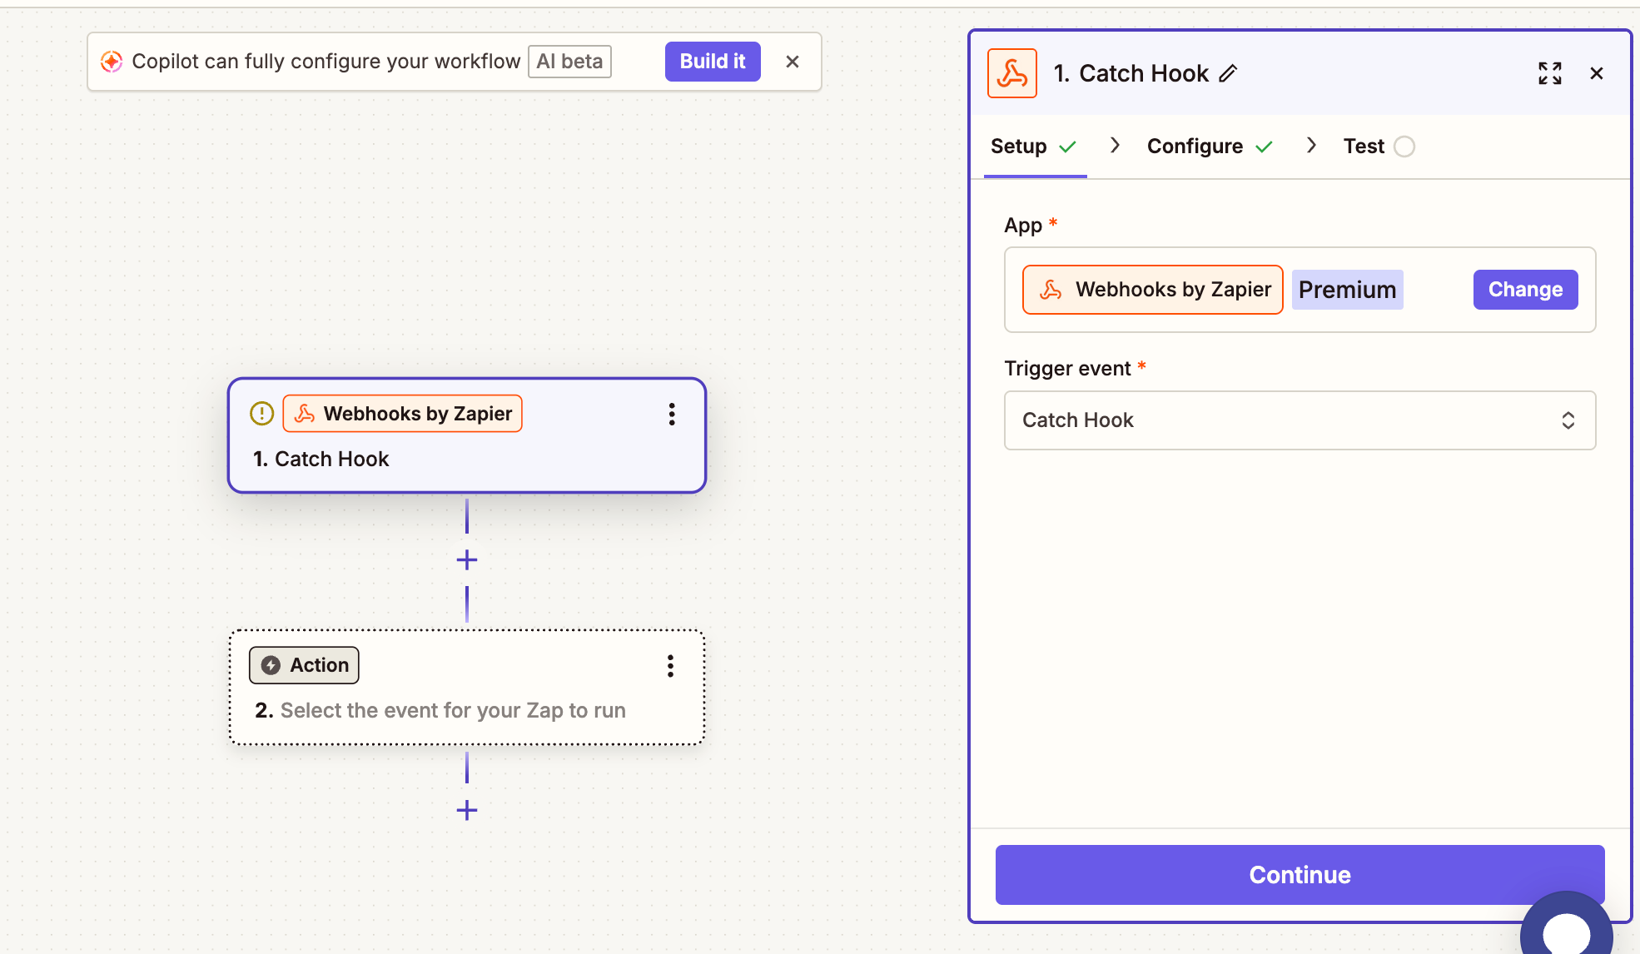
Task: Open the Trigger event dropdown
Action: tap(1299, 420)
